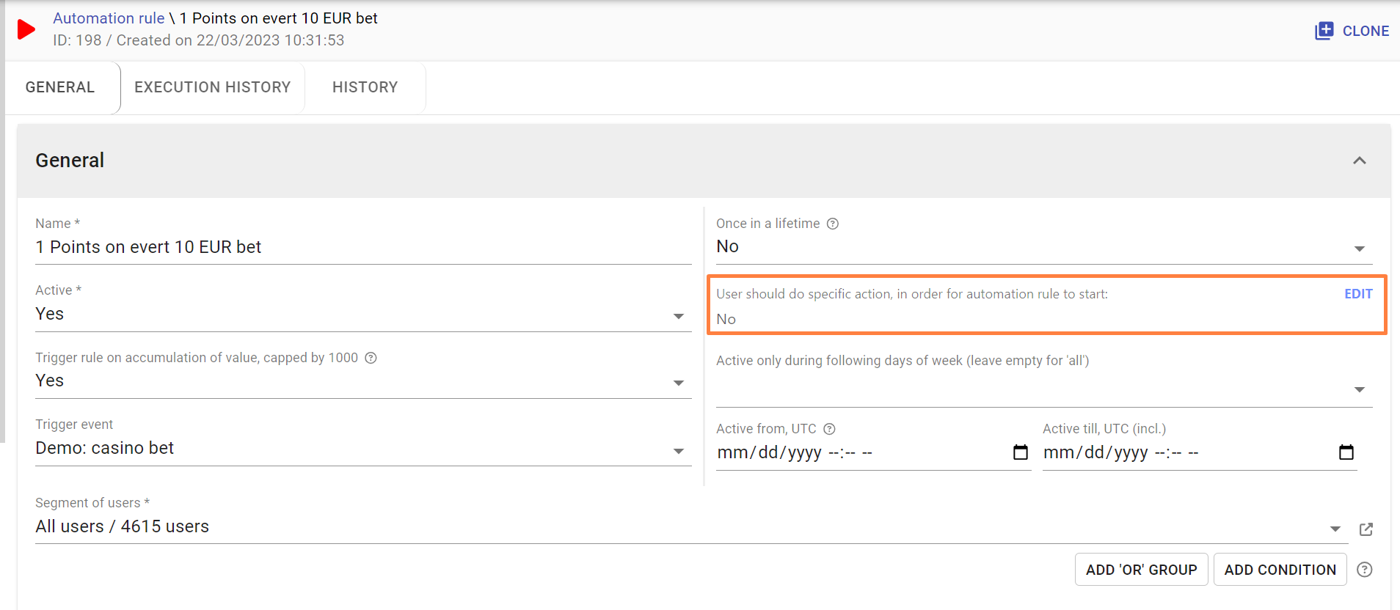The height and width of the screenshot is (610, 1400).
Task: Open help icon next to accumulation cap setting
Action: click(371, 358)
